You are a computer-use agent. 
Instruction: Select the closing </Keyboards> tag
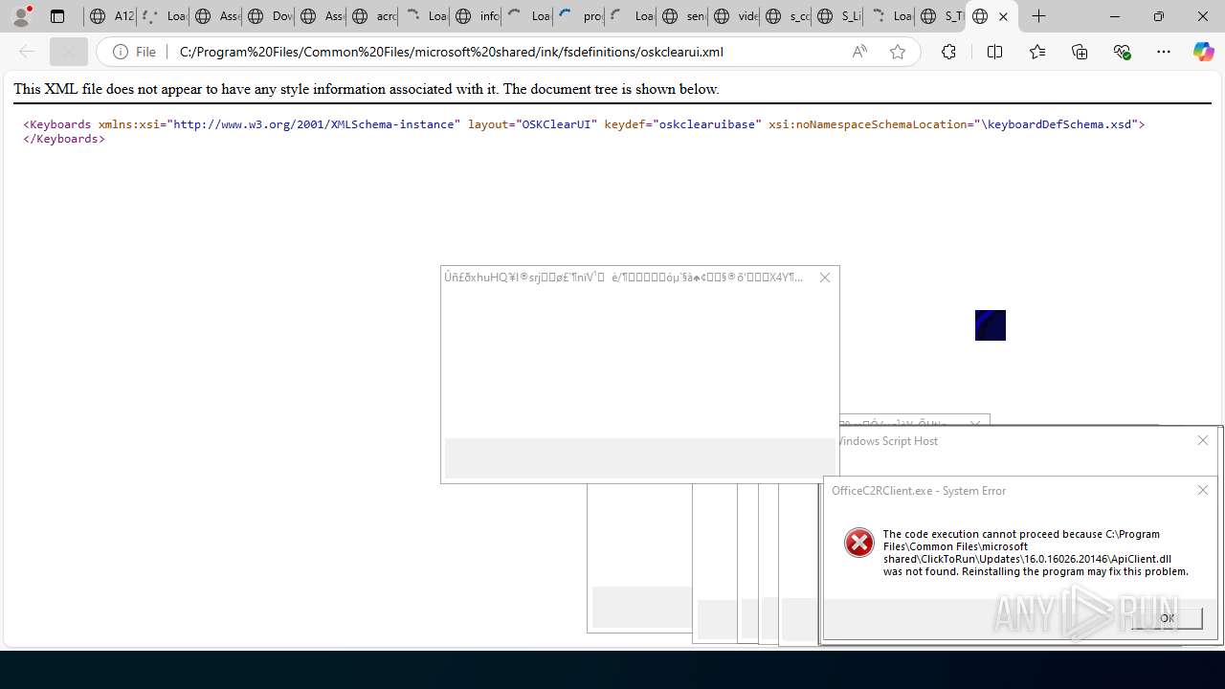[x=64, y=139]
